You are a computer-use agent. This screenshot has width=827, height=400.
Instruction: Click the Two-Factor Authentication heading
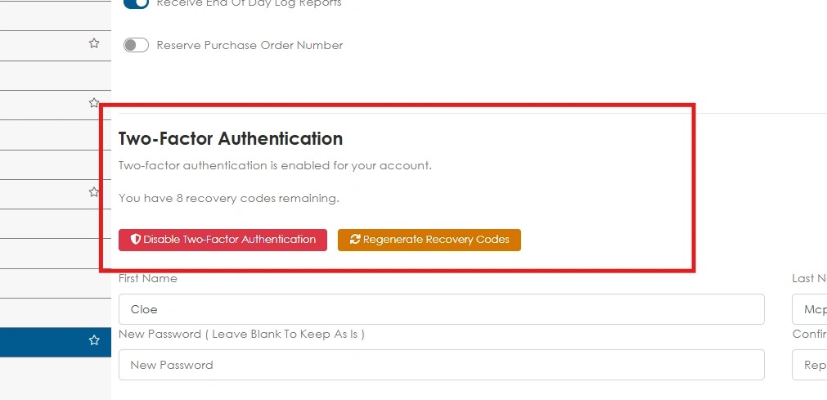point(231,139)
